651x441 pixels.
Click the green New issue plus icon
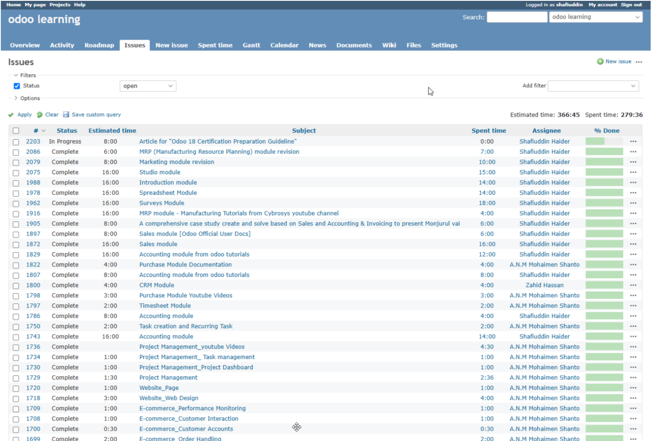pos(600,62)
